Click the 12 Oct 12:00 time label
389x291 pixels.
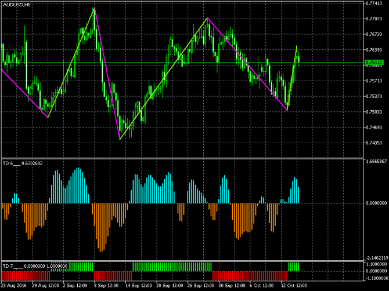pyautogui.click(x=294, y=285)
